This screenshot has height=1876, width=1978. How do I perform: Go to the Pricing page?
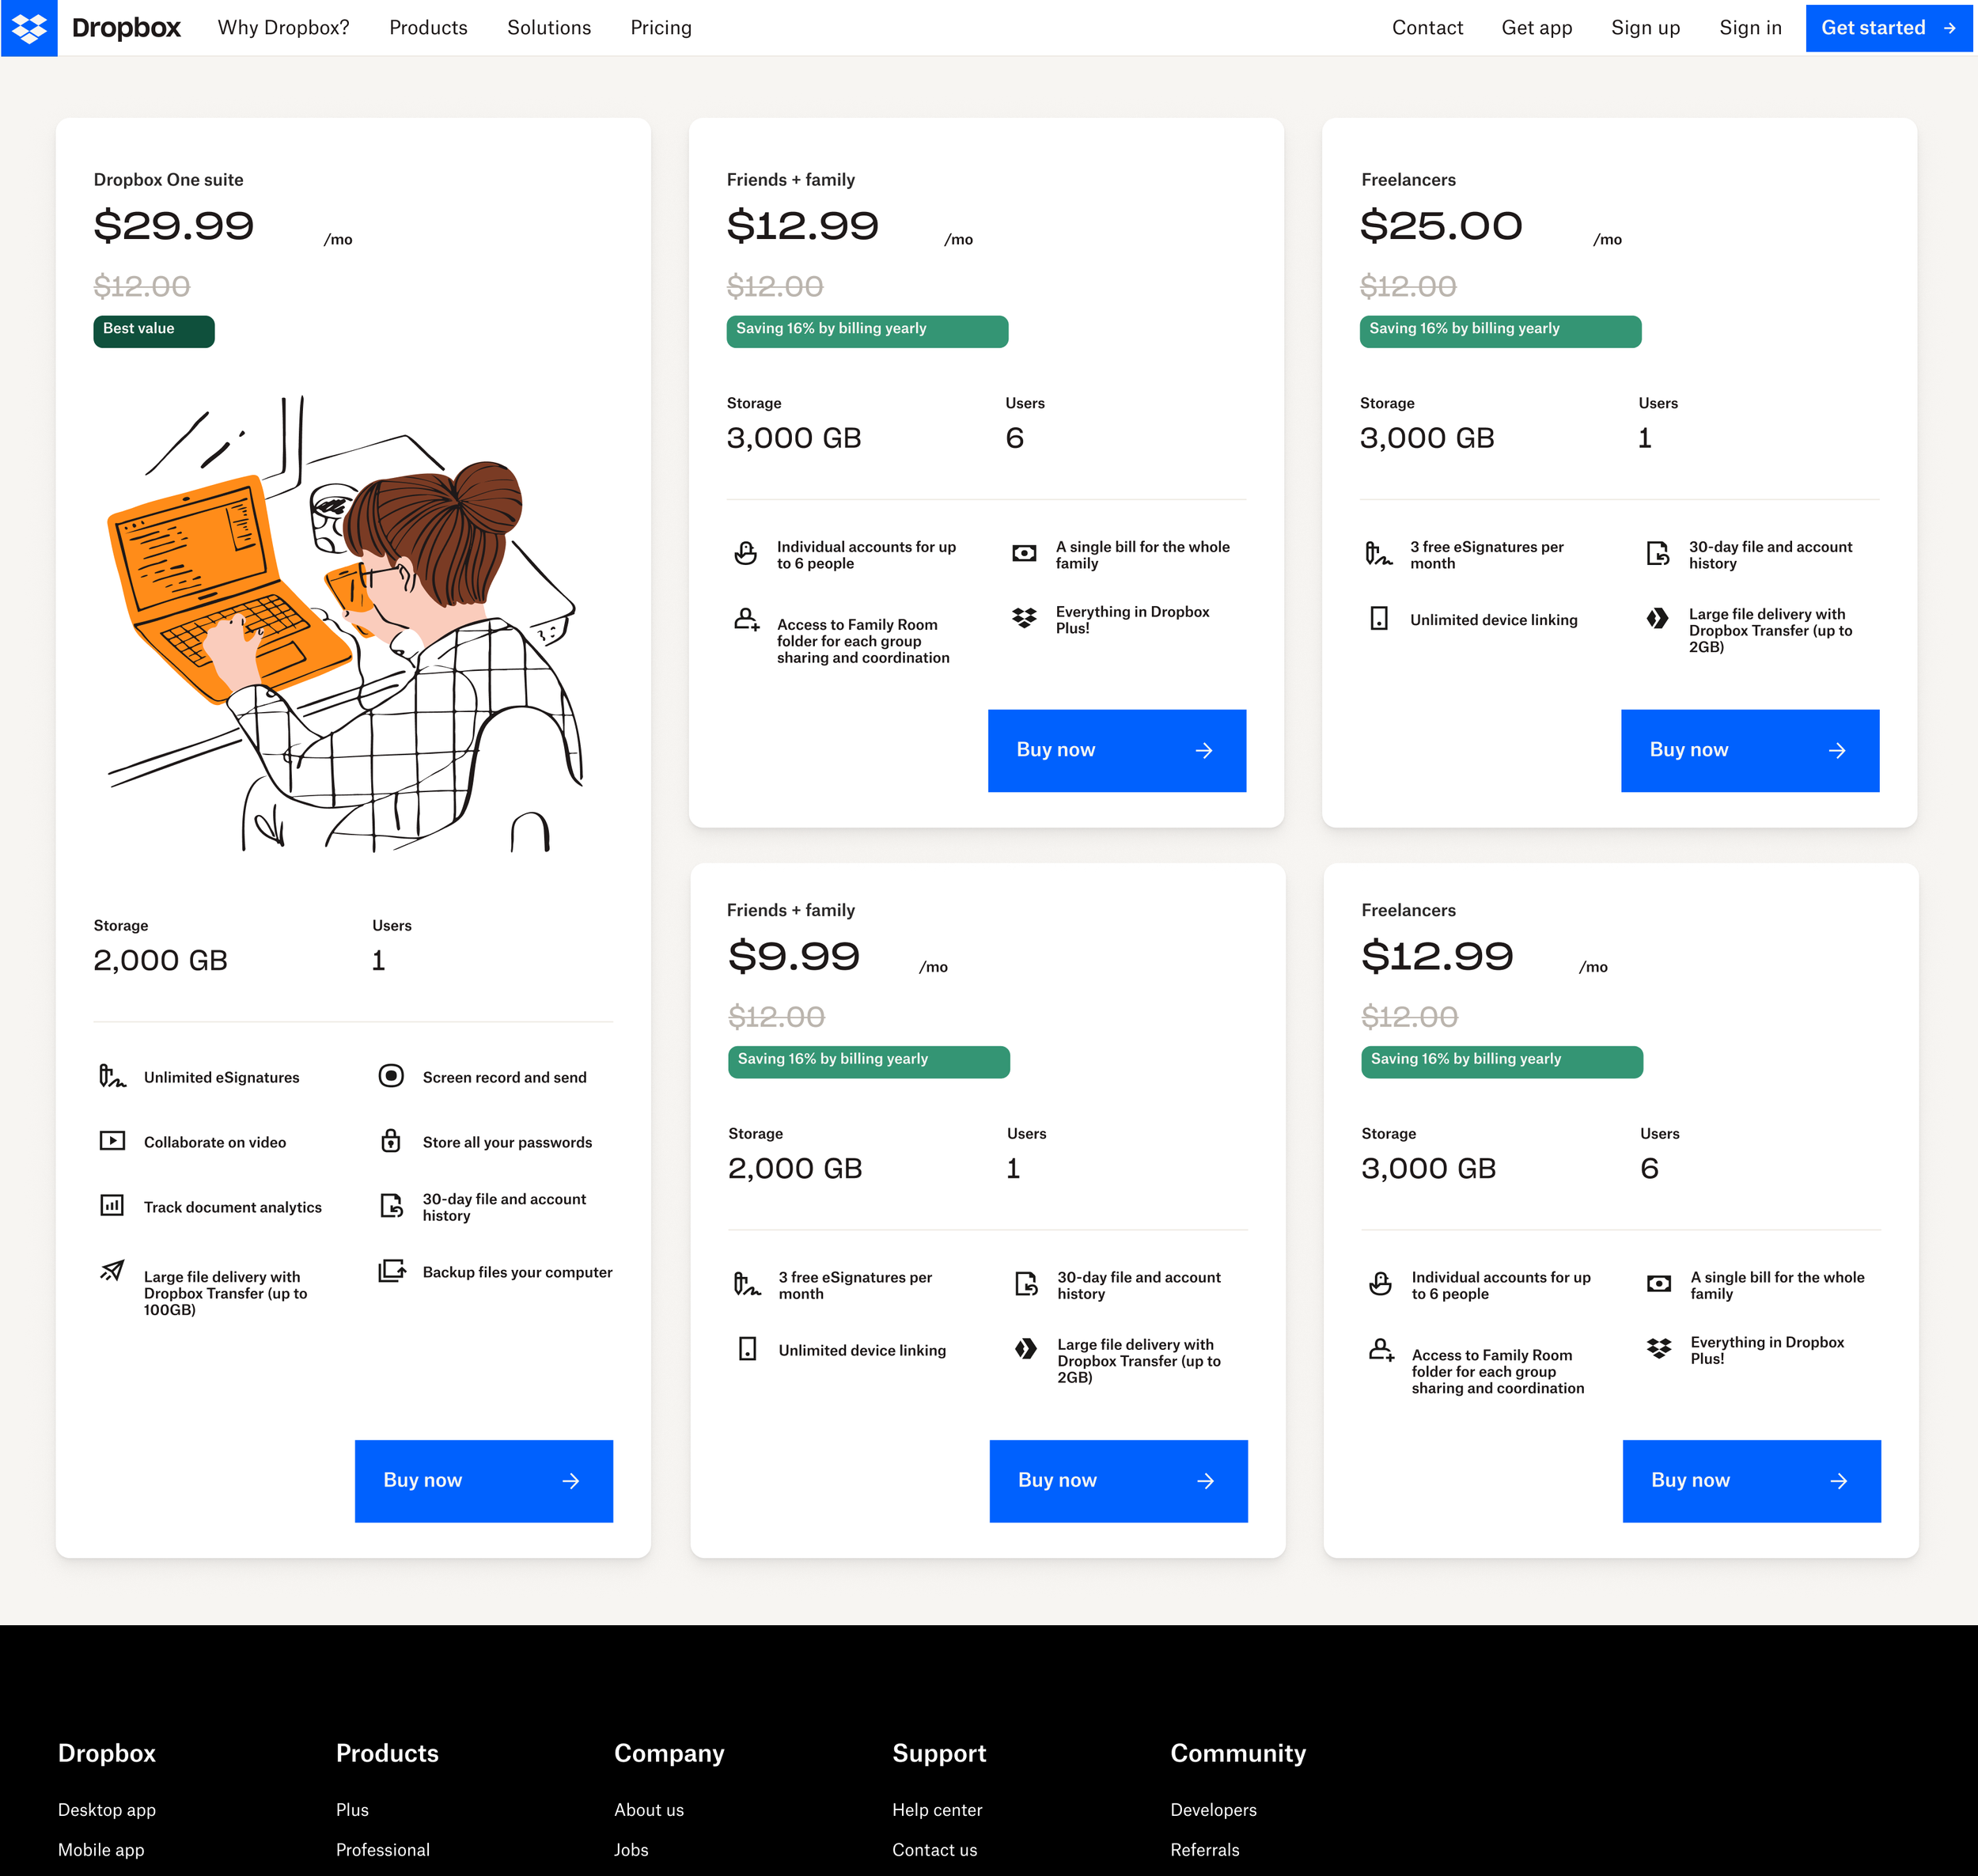[x=660, y=28]
